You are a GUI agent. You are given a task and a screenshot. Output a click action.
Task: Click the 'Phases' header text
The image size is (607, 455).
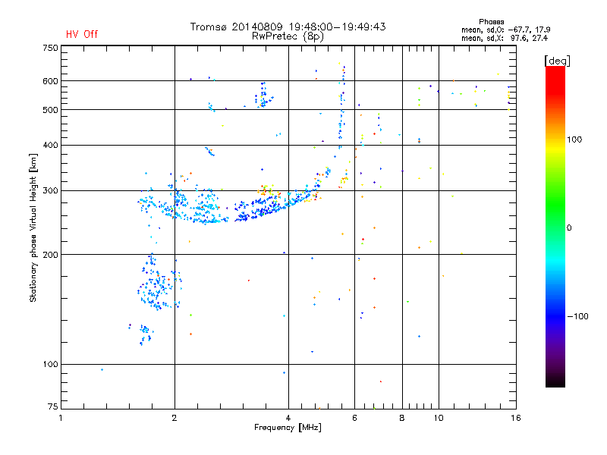pos(491,22)
